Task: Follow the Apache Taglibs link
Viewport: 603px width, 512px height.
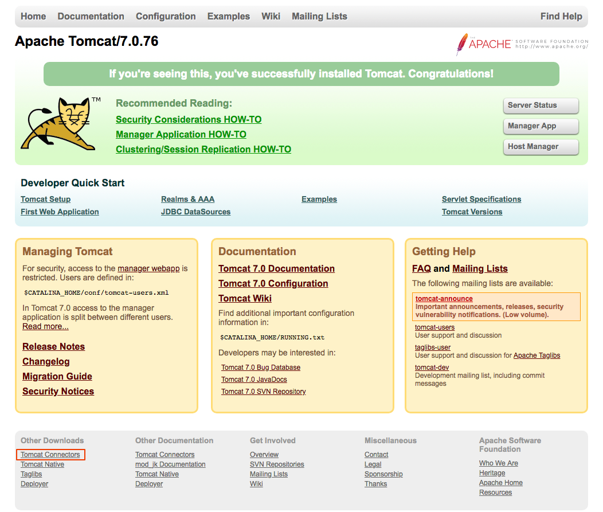Action: click(537, 356)
